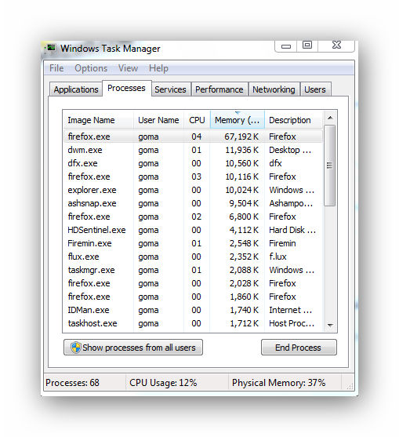
Task: Click the Desktop ... description cell
Action: pos(290,150)
